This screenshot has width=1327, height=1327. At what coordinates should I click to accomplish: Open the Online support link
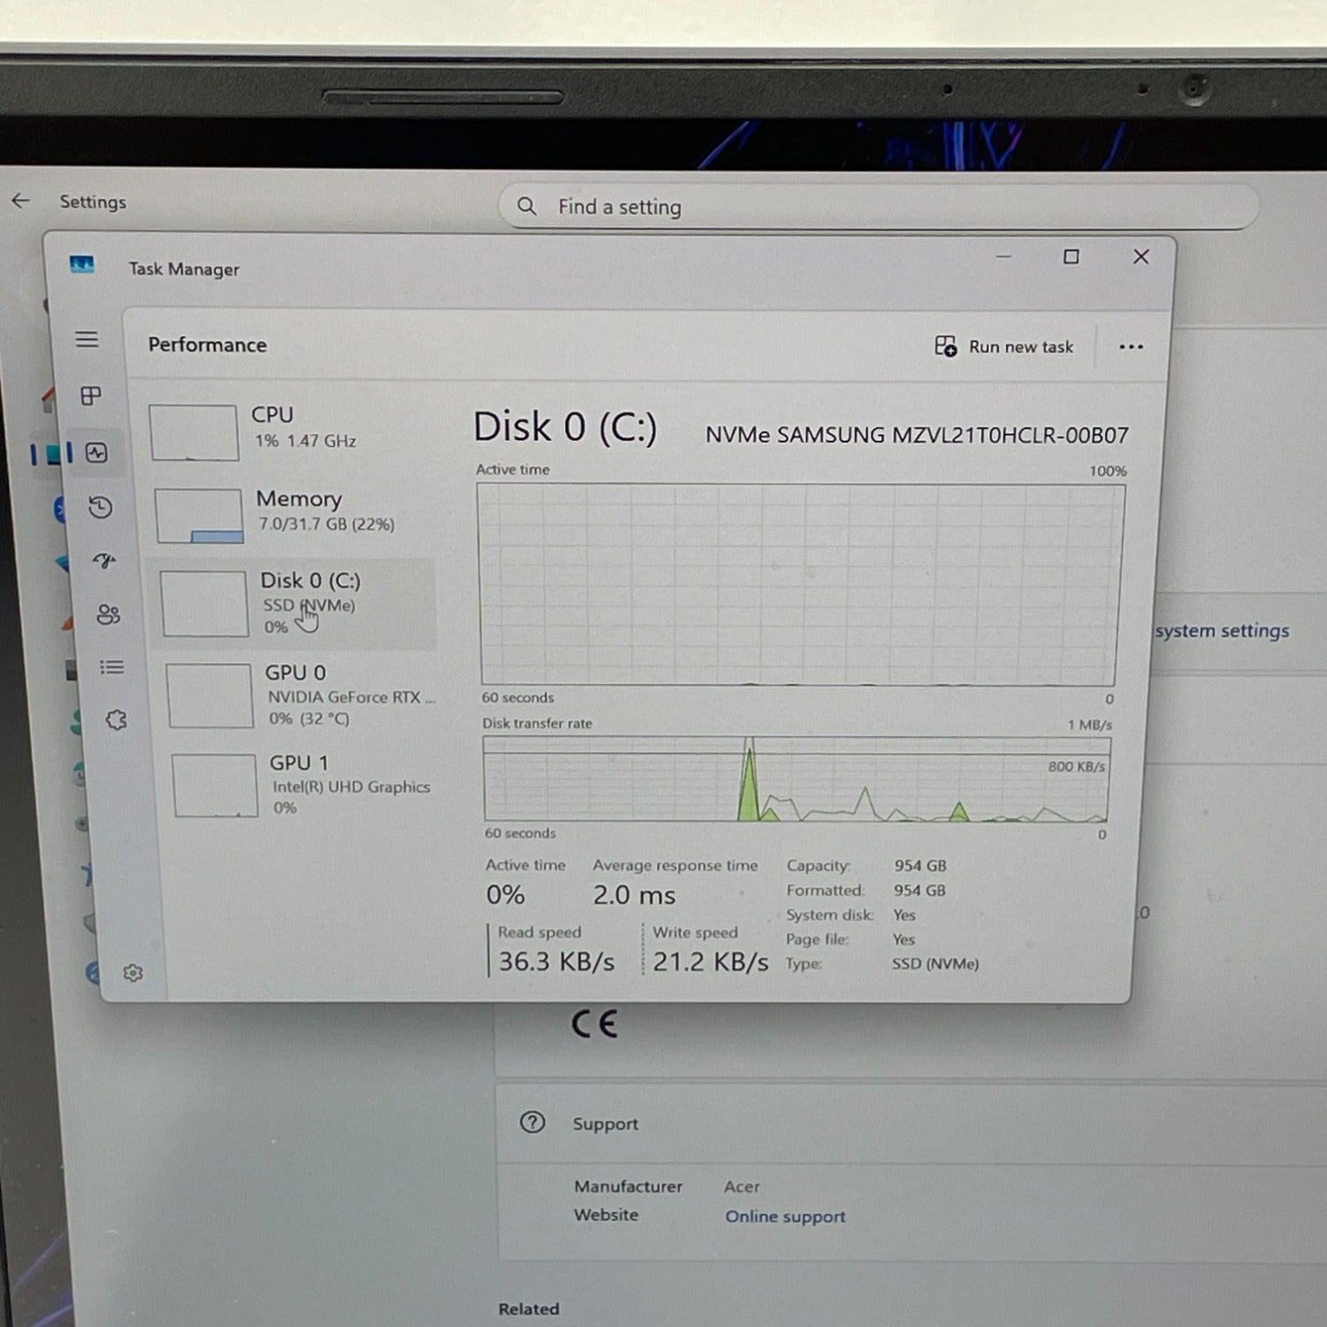coord(785,1216)
